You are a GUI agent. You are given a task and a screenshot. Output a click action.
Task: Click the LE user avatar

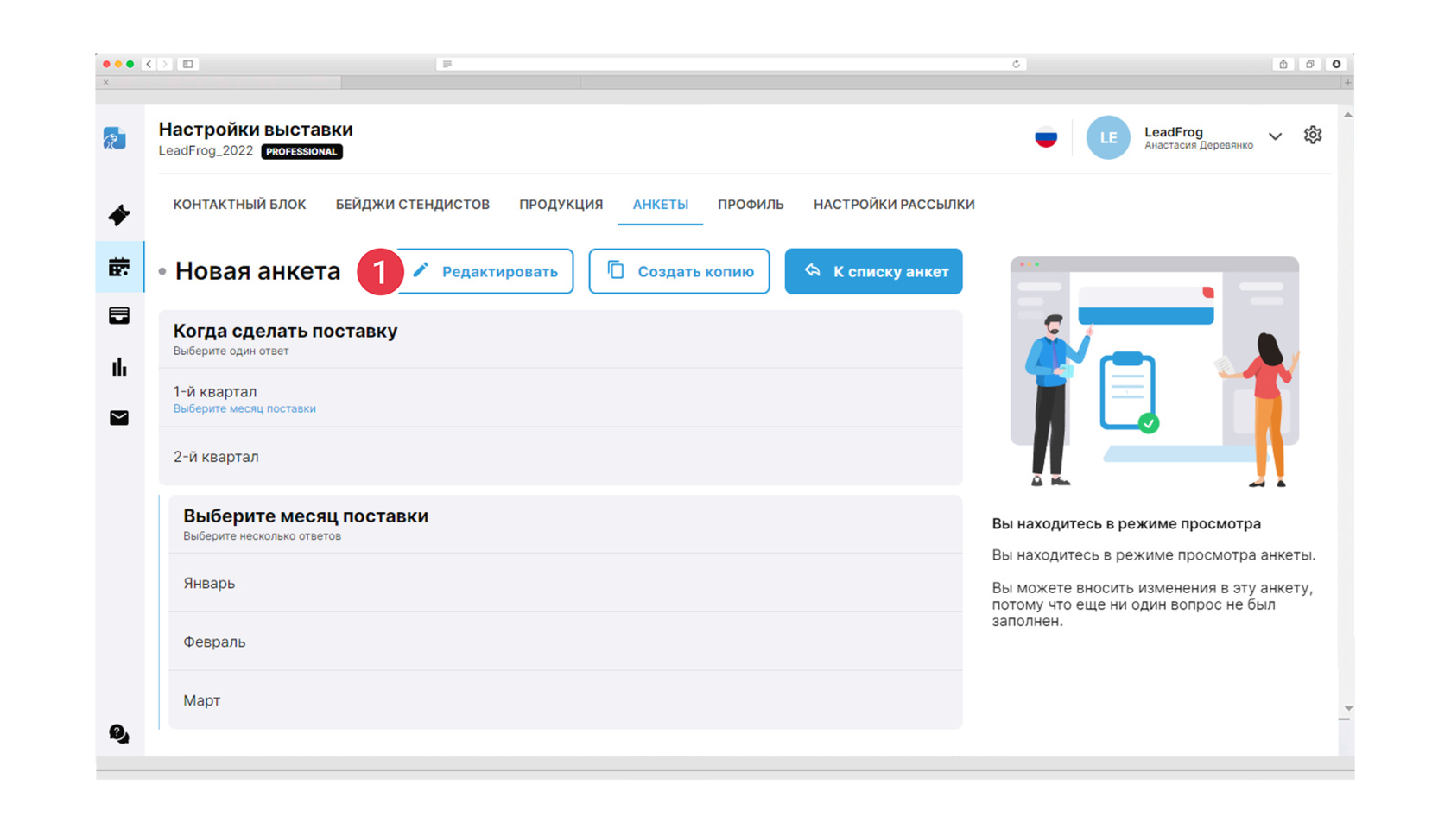coord(1108,137)
